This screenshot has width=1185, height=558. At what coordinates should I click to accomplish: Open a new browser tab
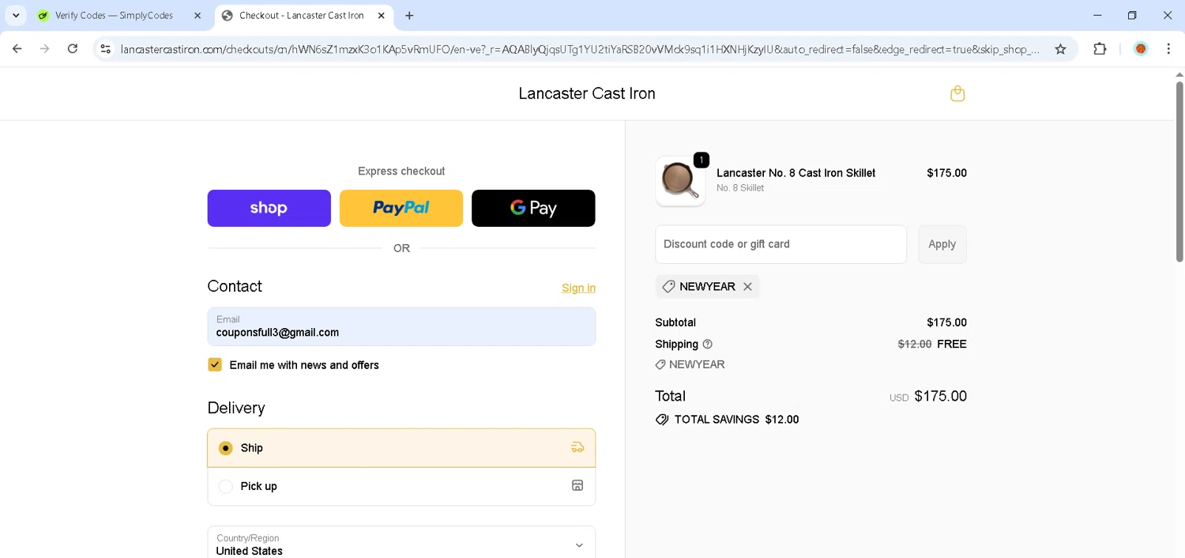click(409, 16)
